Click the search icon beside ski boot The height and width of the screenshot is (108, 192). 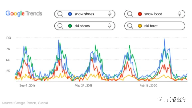point(130,26)
